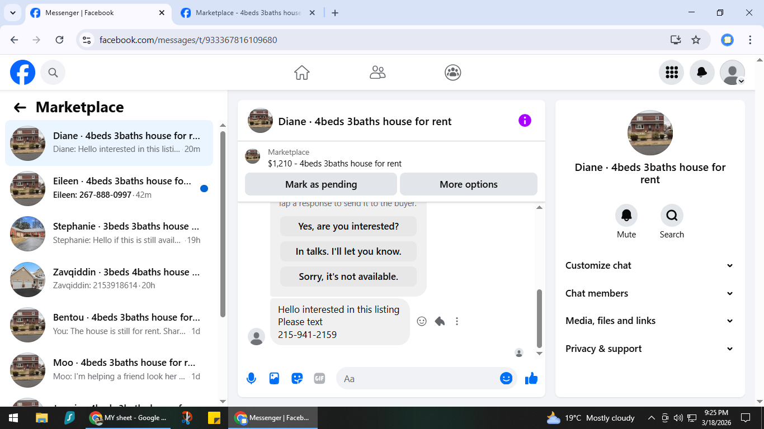Open the Friends icon in top navigation
The width and height of the screenshot is (764, 429).
[378, 73]
